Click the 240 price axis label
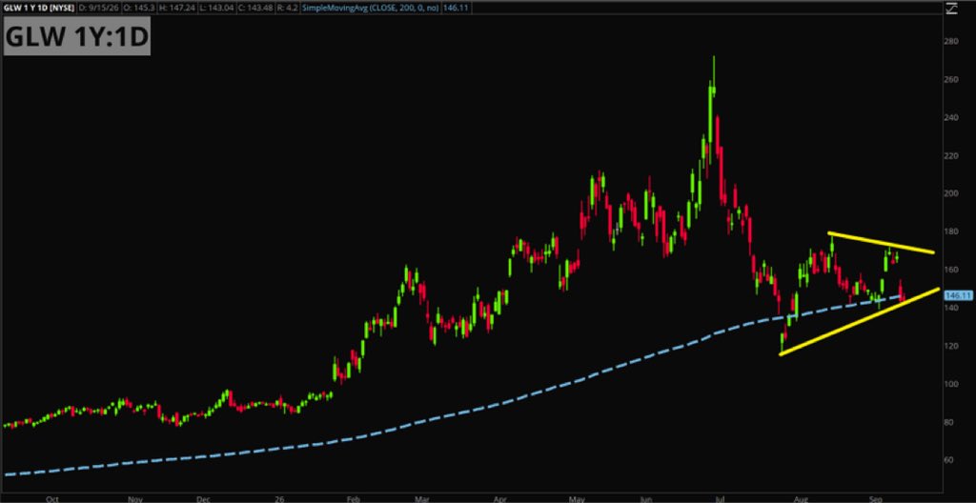 [952, 118]
